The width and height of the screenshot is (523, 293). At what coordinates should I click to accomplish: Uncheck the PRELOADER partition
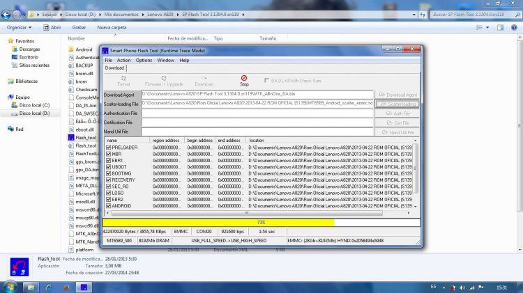108,147
